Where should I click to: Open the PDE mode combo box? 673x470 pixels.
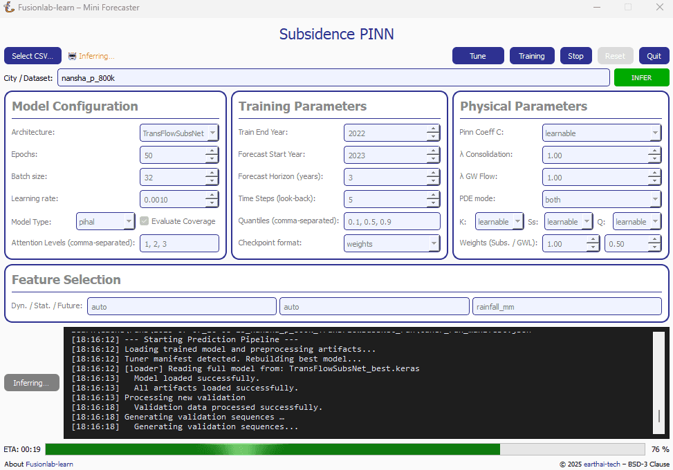tap(601, 199)
